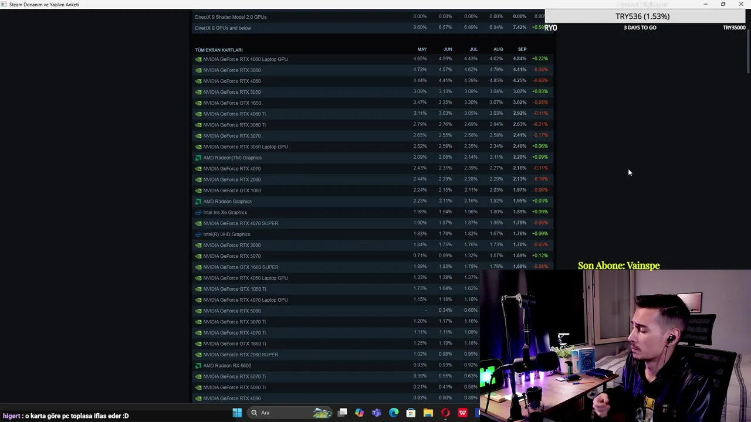
Task: Click NVIDIA GeForce RTX 3060 Laptop GPU name
Action: click(x=245, y=147)
